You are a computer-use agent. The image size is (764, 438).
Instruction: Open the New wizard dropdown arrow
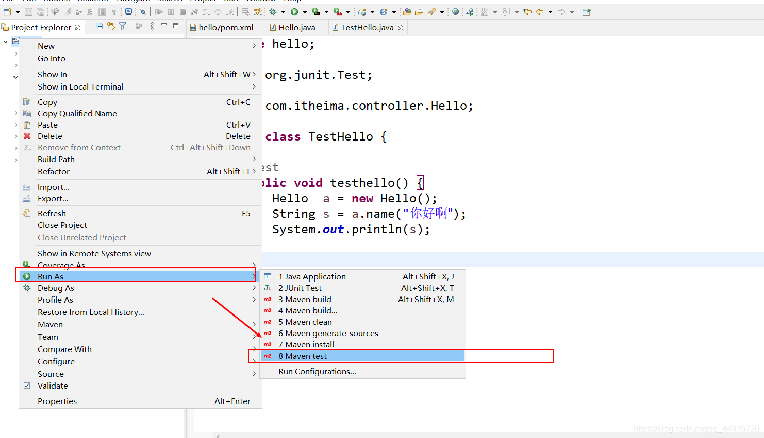coord(18,12)
